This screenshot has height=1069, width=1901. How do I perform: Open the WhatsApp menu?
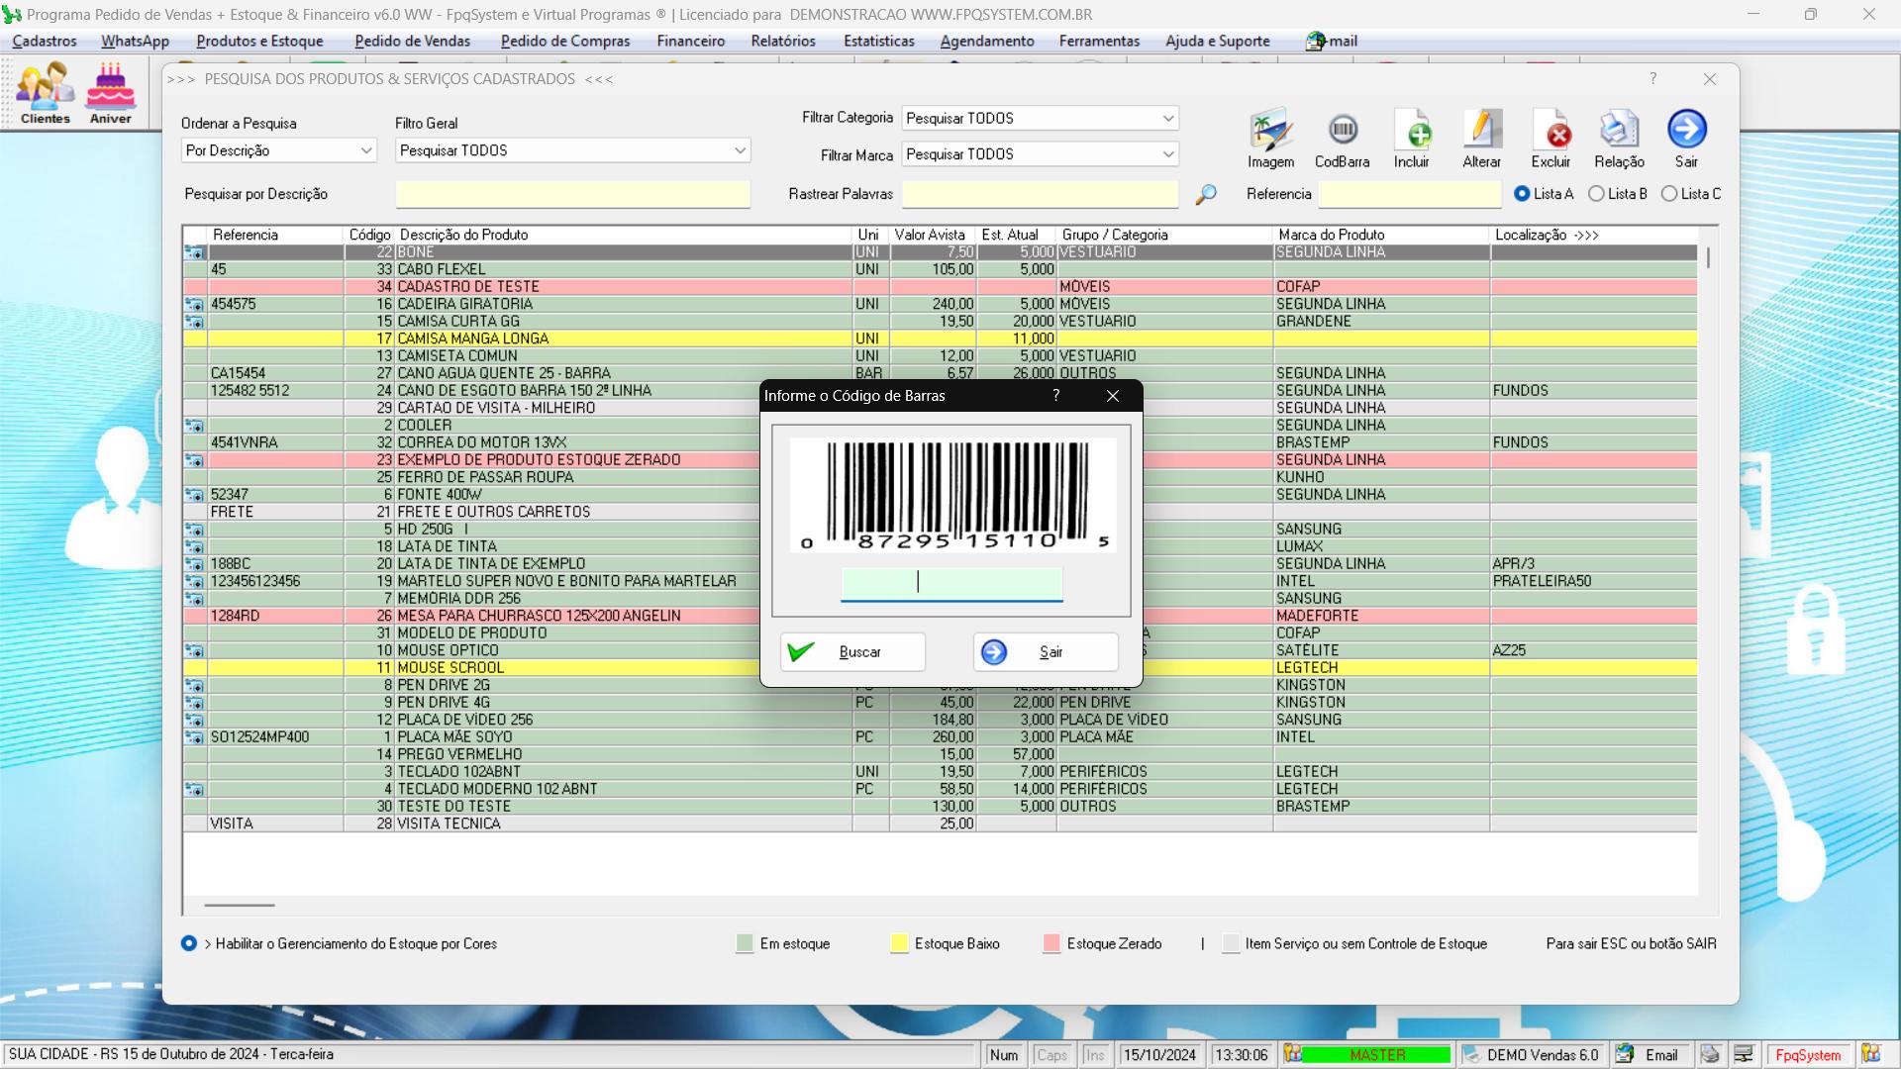[x=135, y=41]
